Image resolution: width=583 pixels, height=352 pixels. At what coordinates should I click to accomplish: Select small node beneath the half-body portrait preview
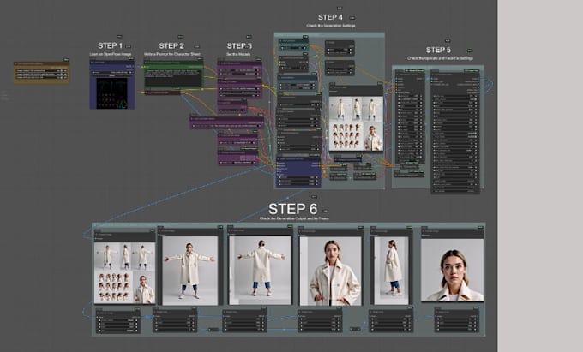[320, 320]
